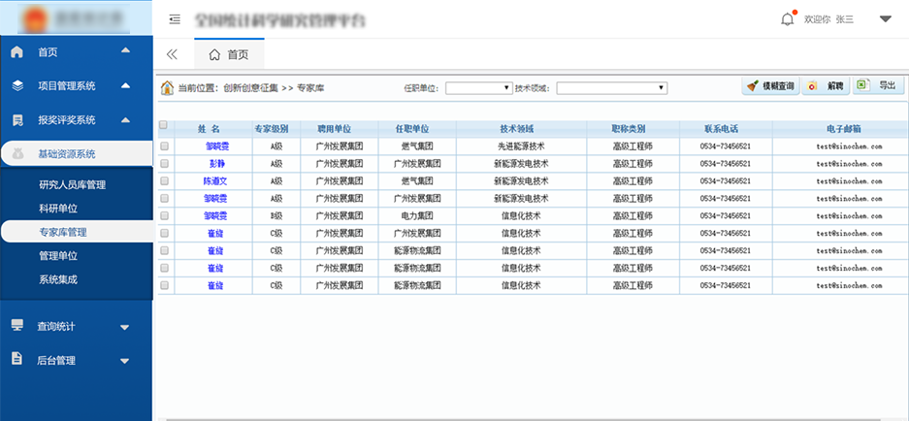Click the 查询统计 monitor icon
Screen dimensions: 909x421
click(16, 326)
